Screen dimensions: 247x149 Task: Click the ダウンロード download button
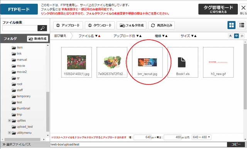point(100,25)
